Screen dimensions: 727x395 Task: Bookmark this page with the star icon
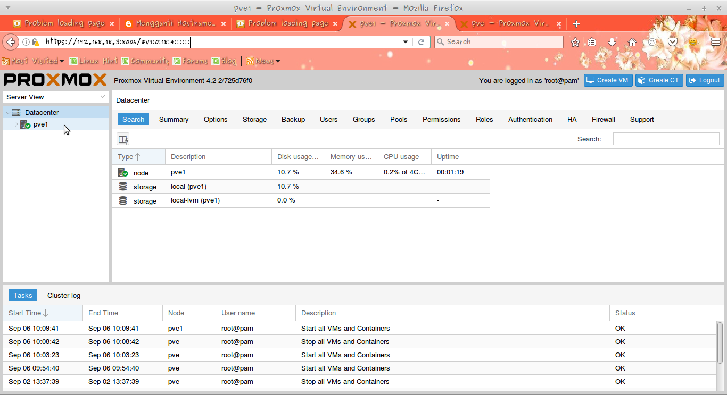pyautogui.click(x=575, y=42)
